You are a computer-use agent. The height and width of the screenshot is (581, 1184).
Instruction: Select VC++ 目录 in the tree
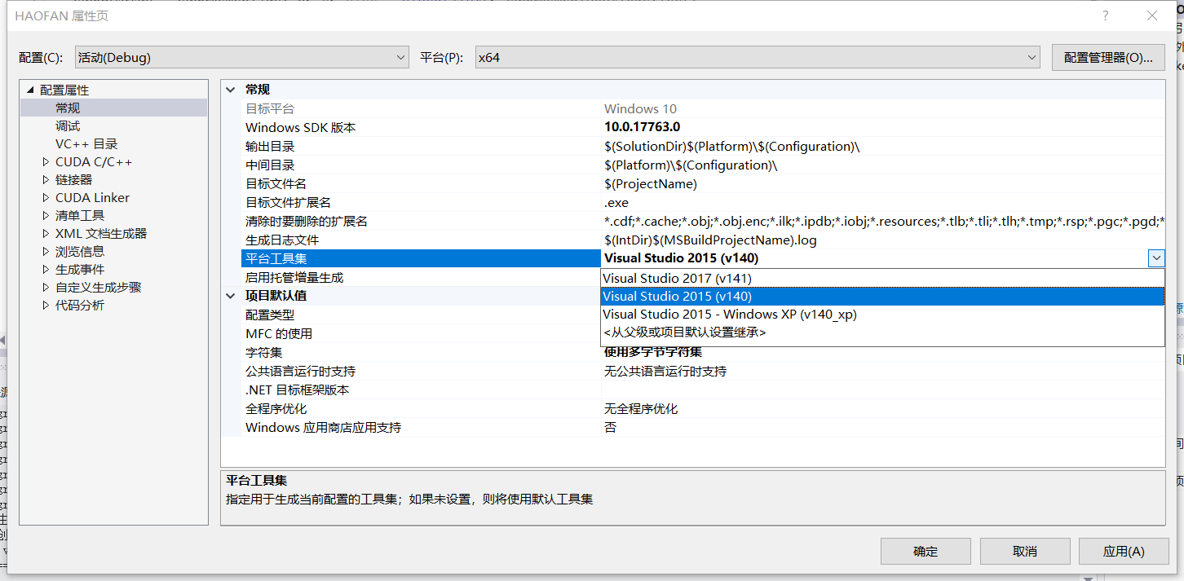(86, 143)
